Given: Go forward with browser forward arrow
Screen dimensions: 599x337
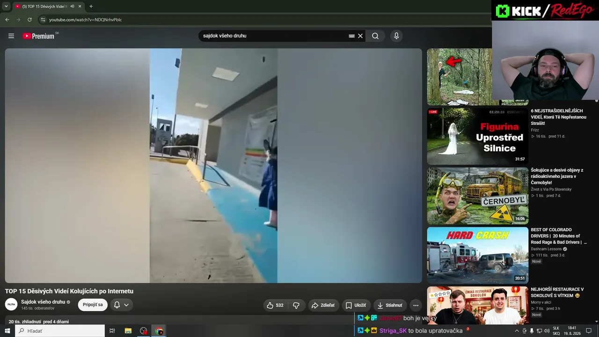Looking at the screenshot, I should pos(18,20).
